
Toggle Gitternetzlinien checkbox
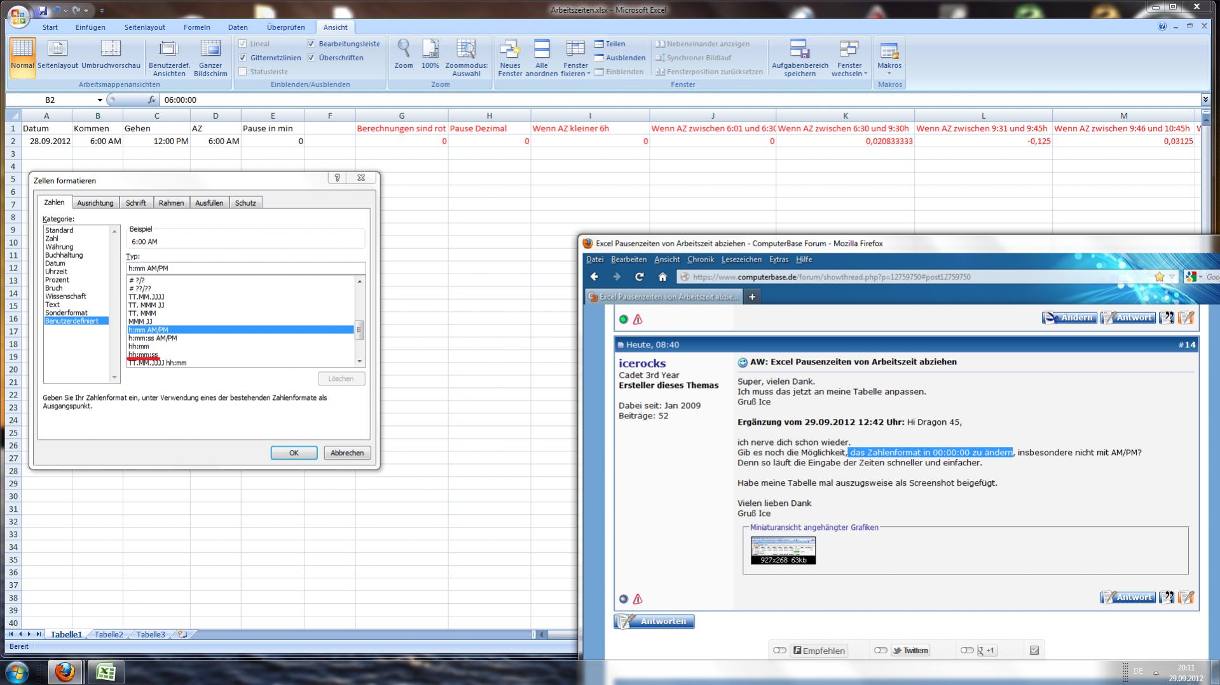coord(242,58)
